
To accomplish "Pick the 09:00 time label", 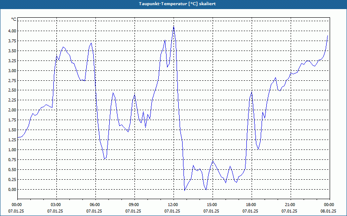I will [x=134, y=205].
